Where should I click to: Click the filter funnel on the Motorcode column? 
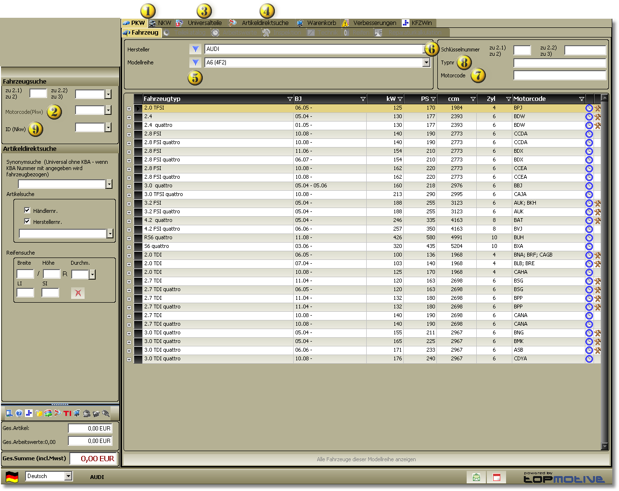coord(582,99)
